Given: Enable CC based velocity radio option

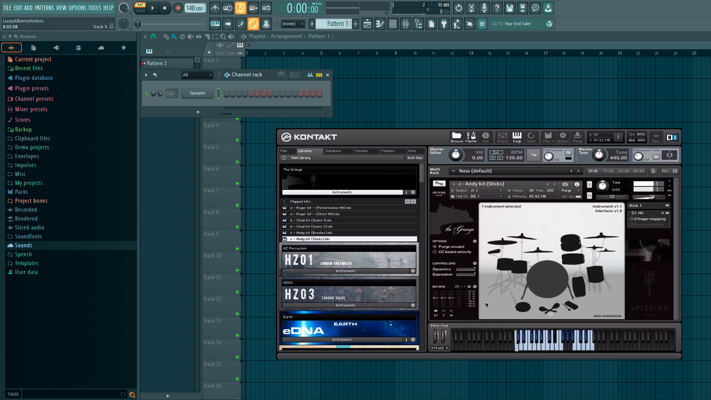Looking at the screenshot, I should 435,252.
